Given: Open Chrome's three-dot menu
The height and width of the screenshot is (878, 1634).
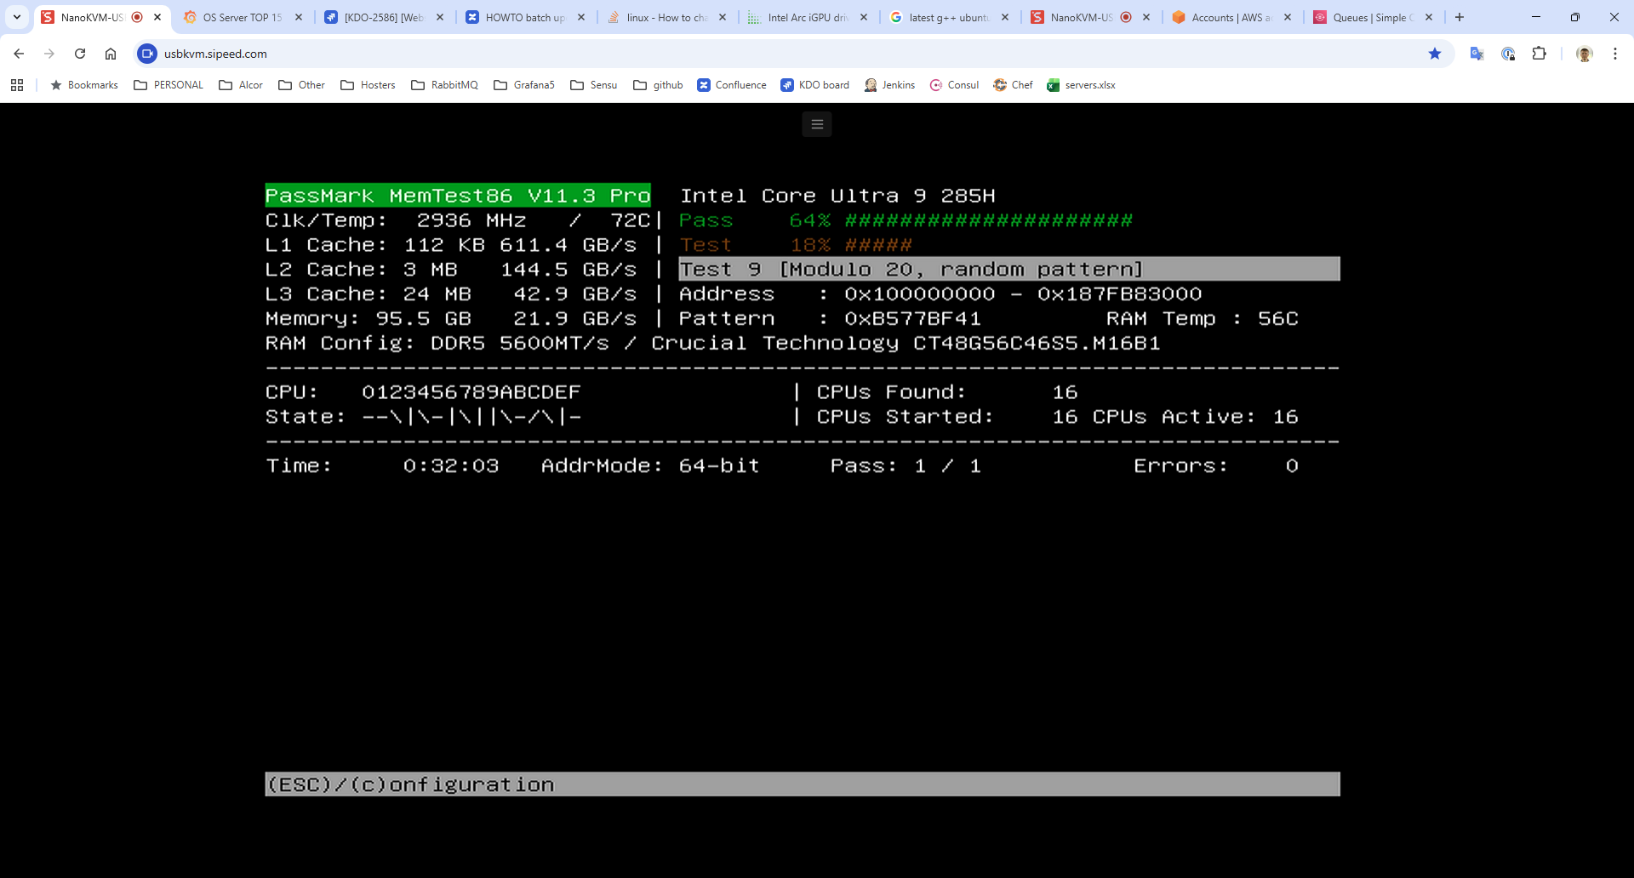Looking at the screenshot, I should tap(1615, 54).
